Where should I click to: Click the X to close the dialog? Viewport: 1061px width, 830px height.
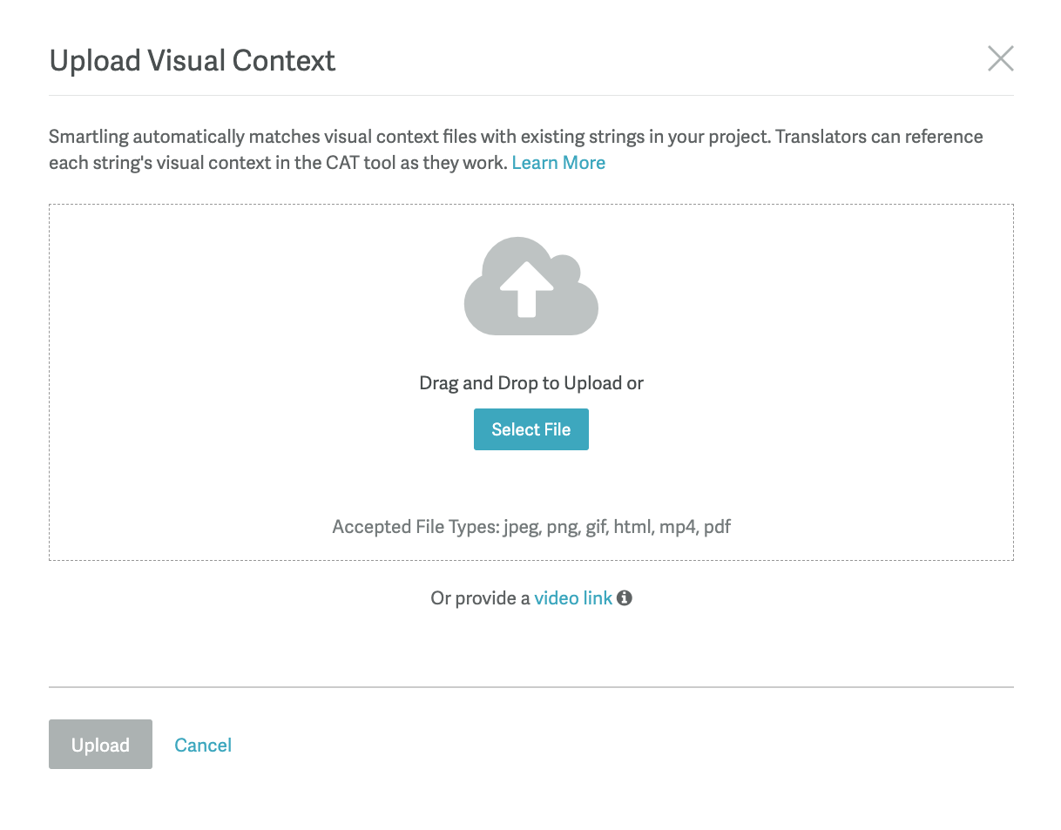[1000, 58]
